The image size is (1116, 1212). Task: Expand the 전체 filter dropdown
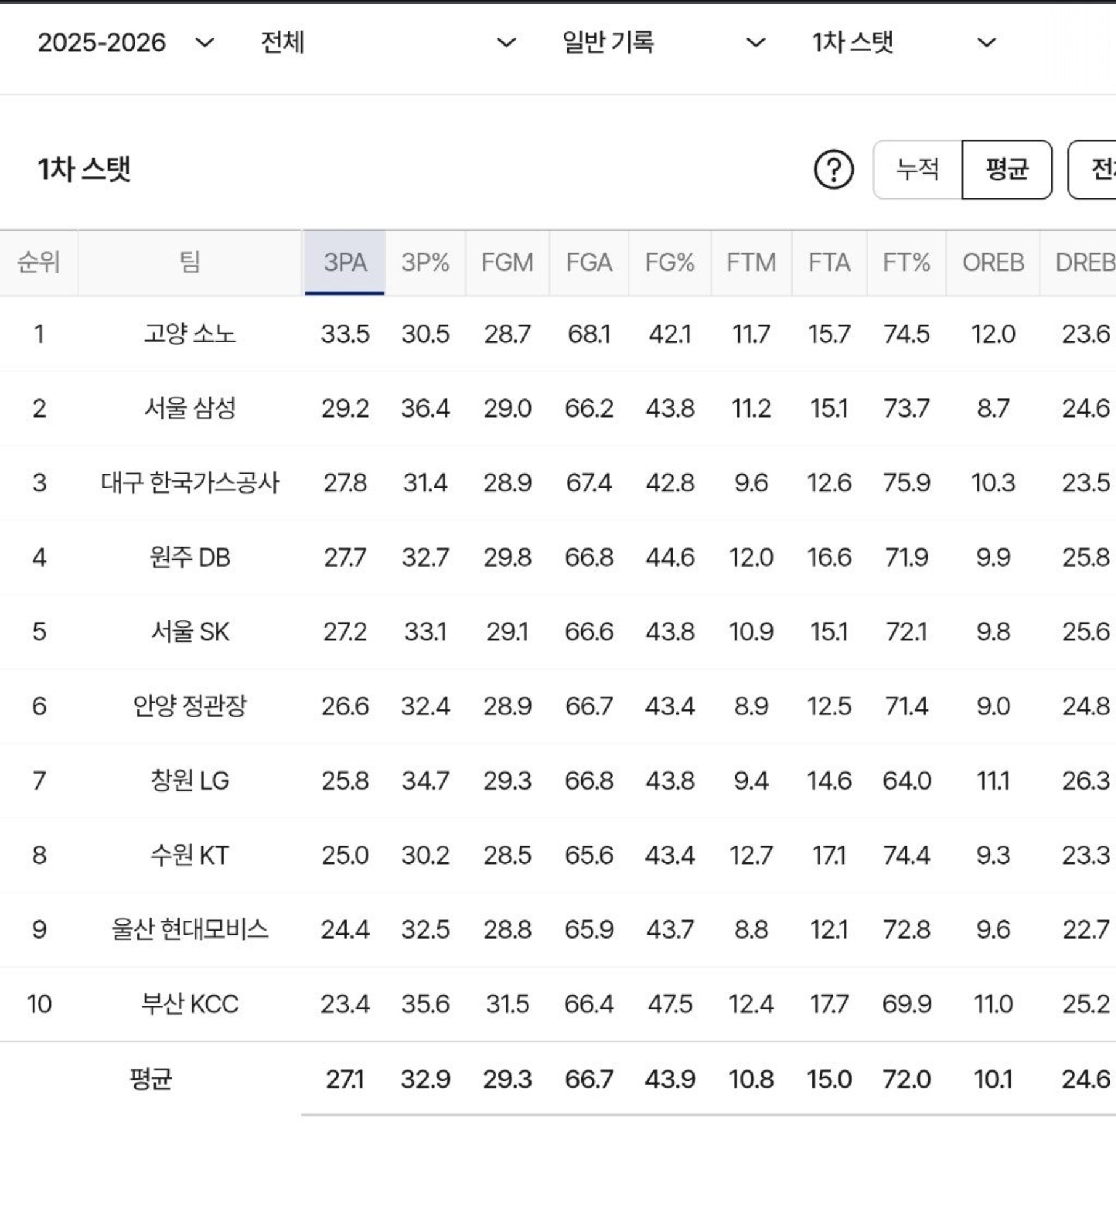click(389, 42)
